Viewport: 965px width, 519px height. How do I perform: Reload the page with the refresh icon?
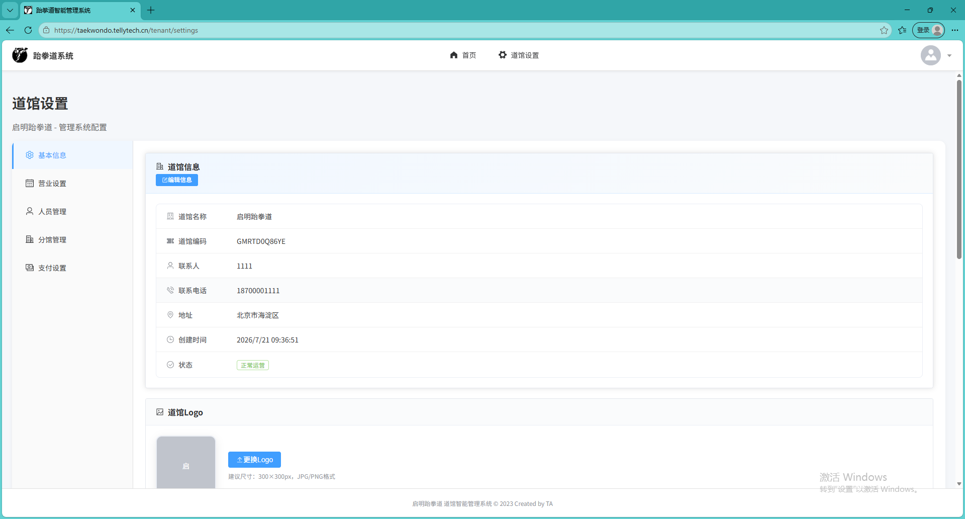pos(28,30)
